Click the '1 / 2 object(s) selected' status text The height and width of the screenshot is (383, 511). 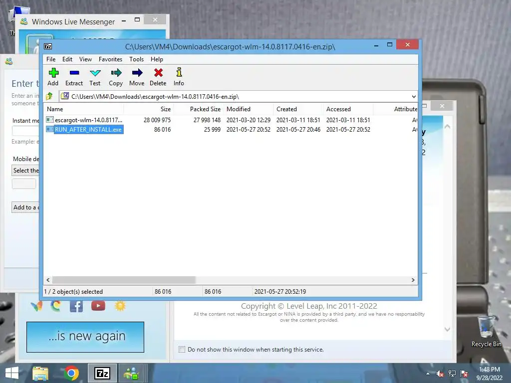(x=73, y=291)
